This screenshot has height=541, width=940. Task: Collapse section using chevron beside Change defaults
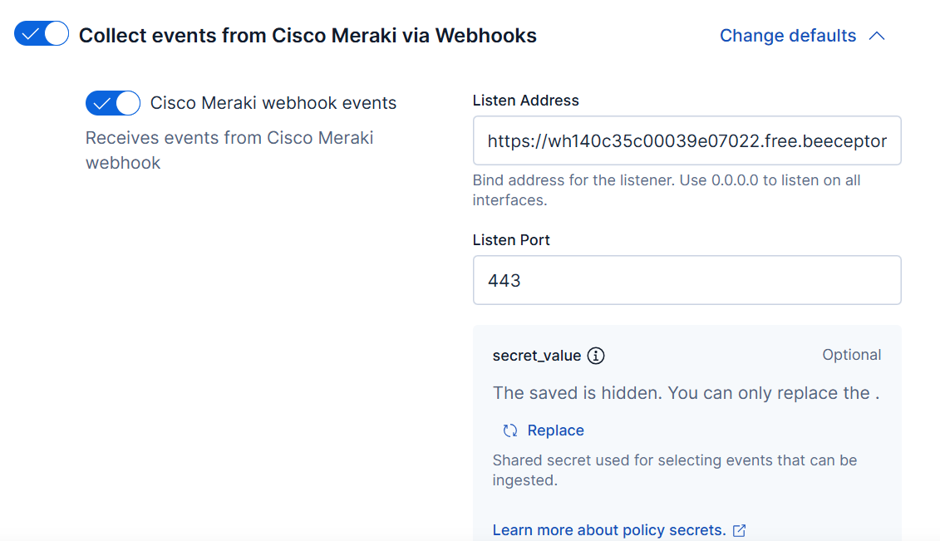click(876, 36)
